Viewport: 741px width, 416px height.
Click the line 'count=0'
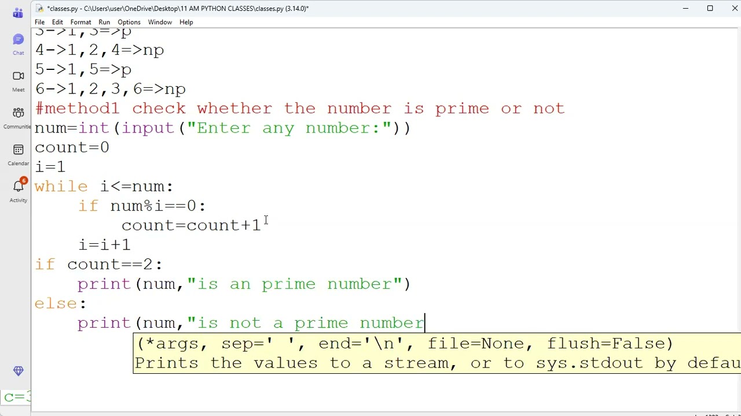[72, 147]
